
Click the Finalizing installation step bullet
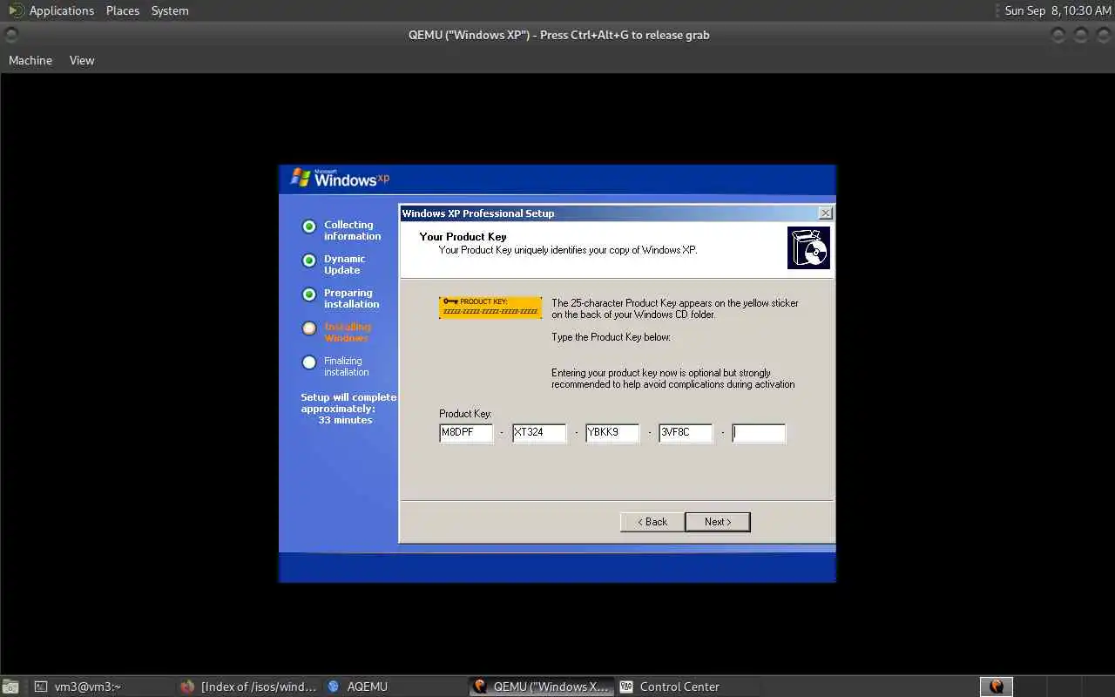tap(308, 362)
